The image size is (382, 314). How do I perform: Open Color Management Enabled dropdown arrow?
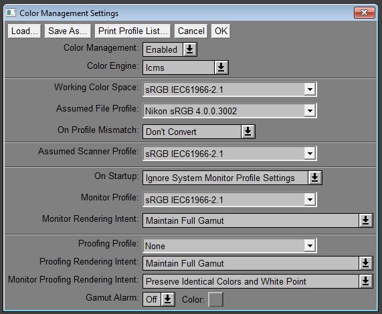(190, 49)
